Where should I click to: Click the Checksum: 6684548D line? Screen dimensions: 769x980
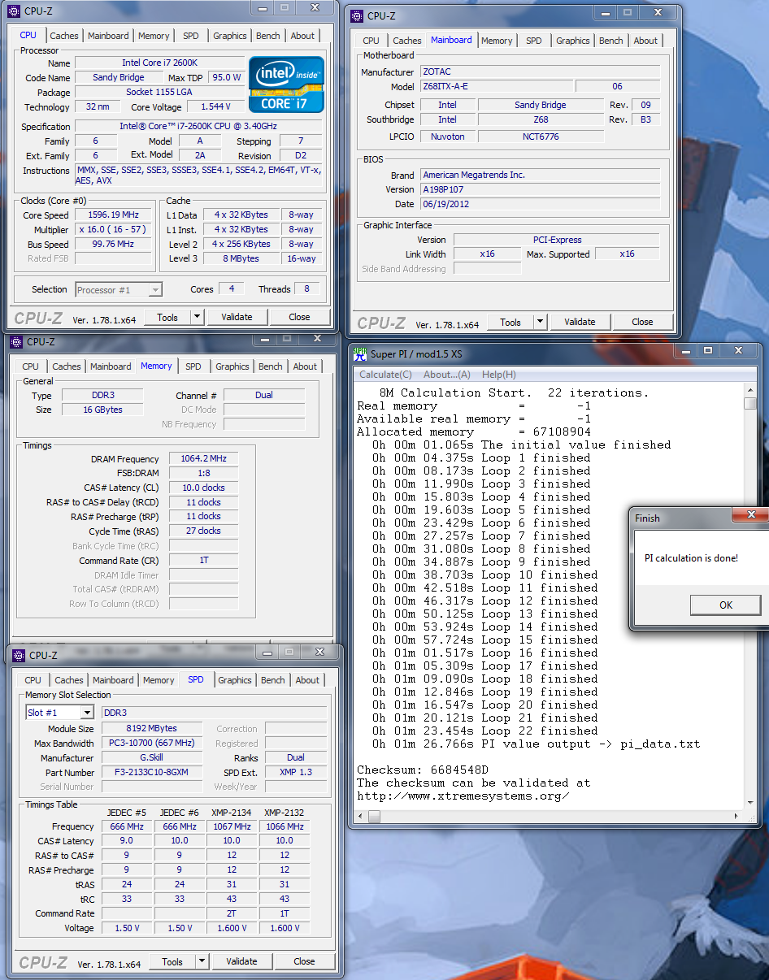pyautogui.click(x=423, y=770)
